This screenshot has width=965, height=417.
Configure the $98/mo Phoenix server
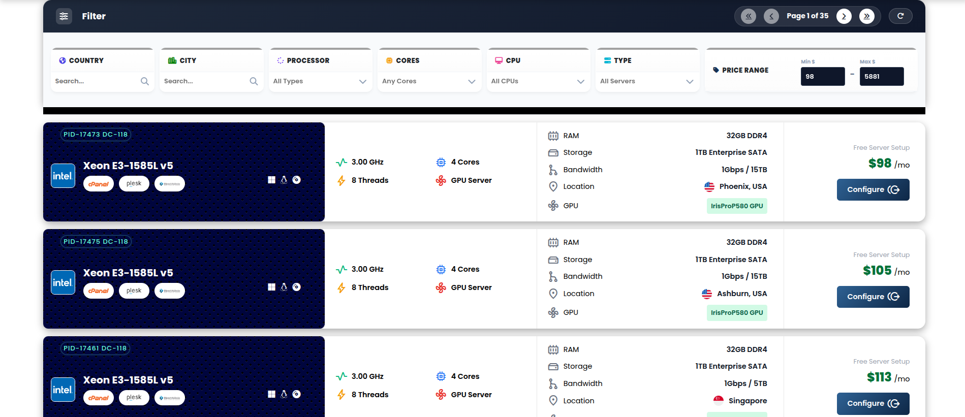coord(873,189)
